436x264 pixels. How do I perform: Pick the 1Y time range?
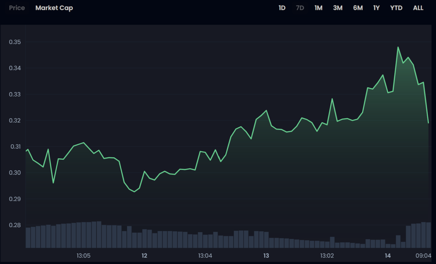(376, 8)
